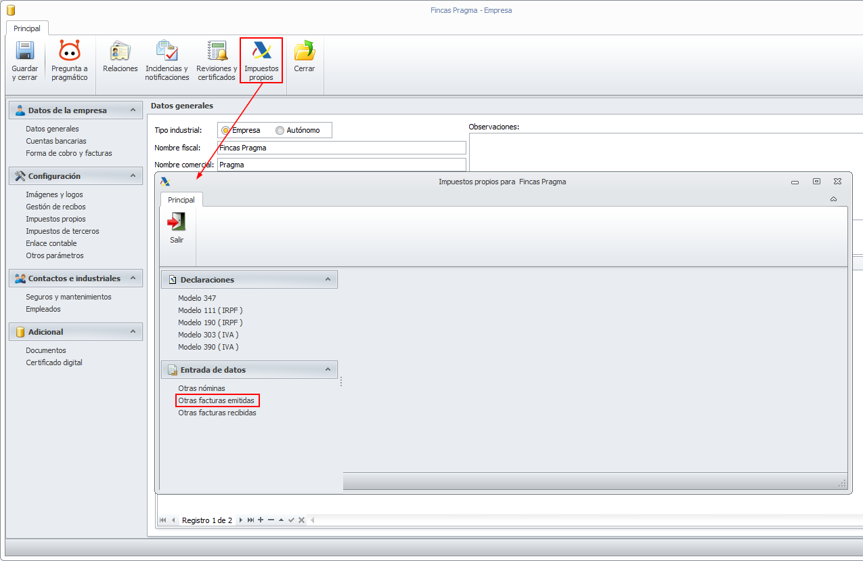Open Gestión de recibos
The width and height of the screenshot is (863, 561).
click(56, 207)
